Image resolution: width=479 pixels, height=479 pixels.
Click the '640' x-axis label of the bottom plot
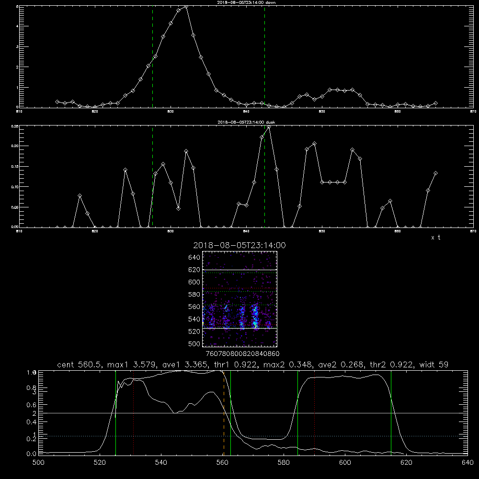468,463
